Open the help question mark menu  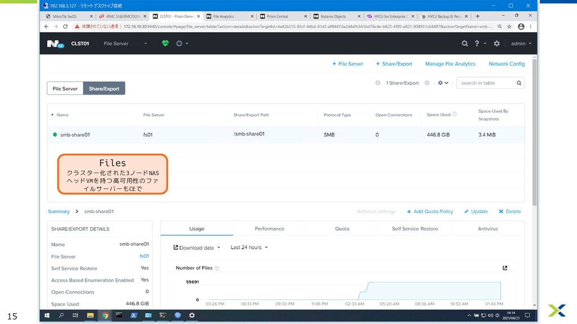coord(477,43)
